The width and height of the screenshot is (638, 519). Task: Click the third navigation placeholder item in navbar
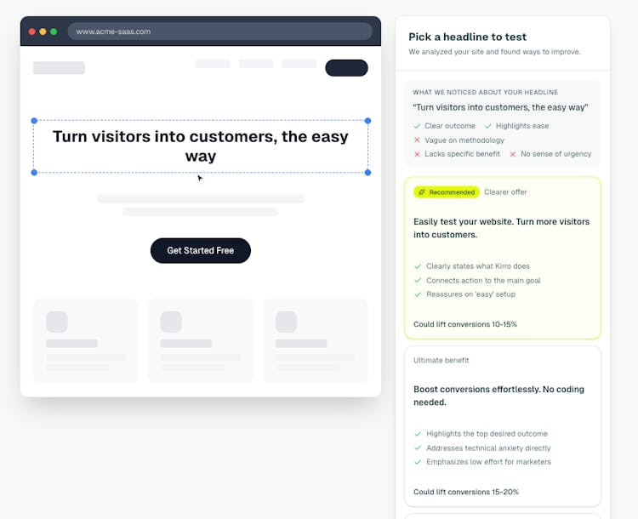tap(299, 64)
